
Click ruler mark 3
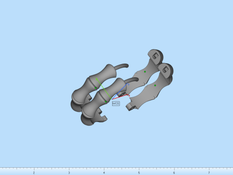pyautogui.click(x=69, y=173)
